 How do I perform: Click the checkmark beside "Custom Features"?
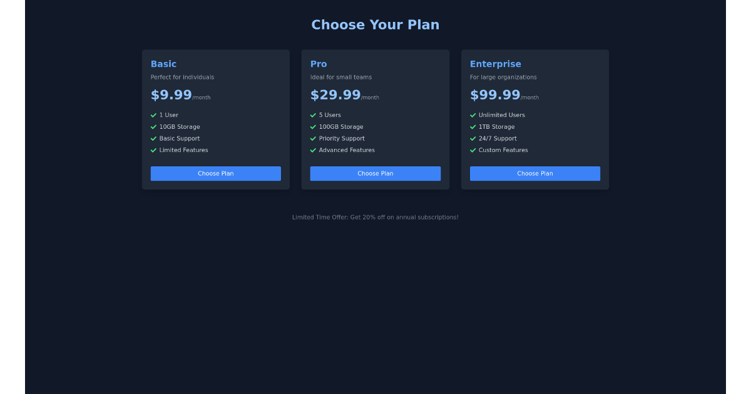(x=473, y=150)
